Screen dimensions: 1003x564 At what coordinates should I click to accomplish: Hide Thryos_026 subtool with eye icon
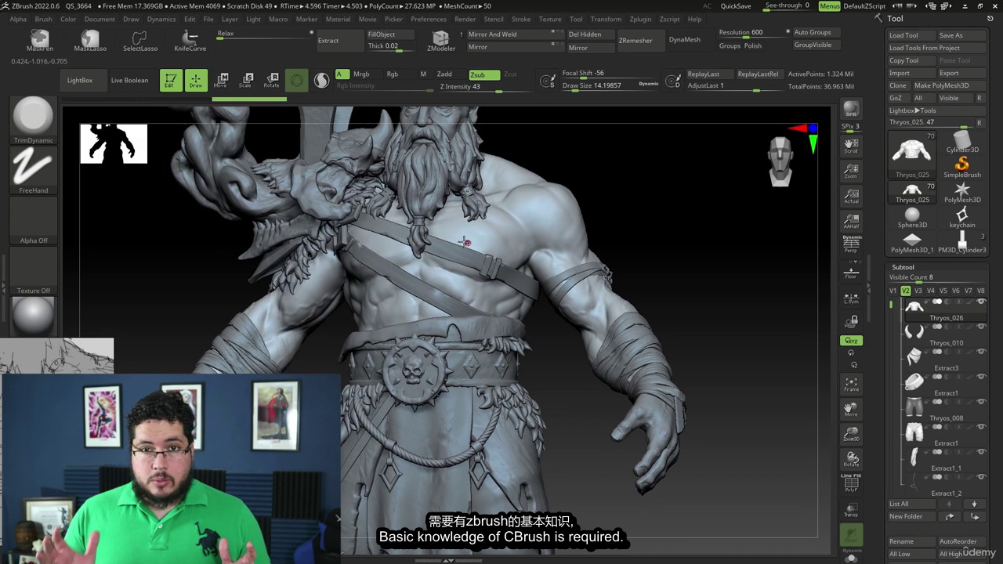980,302
